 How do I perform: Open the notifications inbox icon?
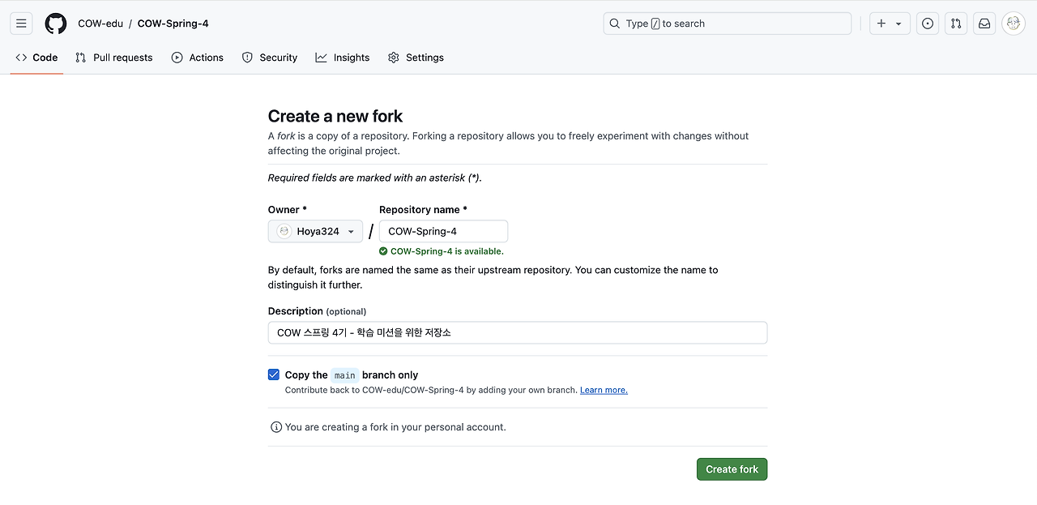pos(984,24)
